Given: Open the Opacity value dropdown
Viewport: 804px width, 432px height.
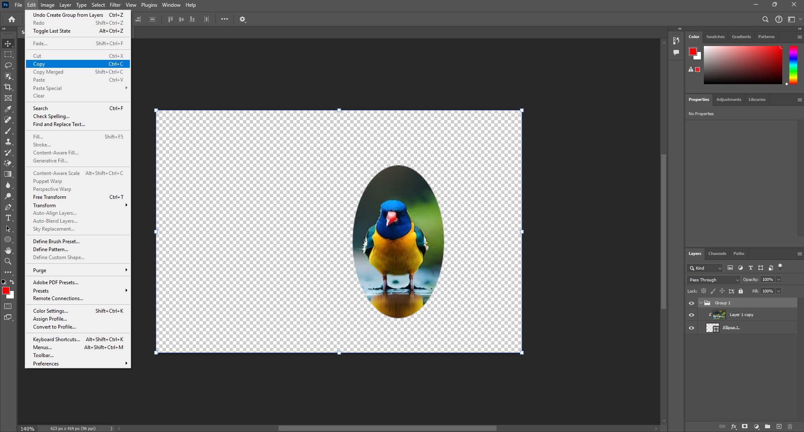Looking at the screenshot, I should point(778,280).
